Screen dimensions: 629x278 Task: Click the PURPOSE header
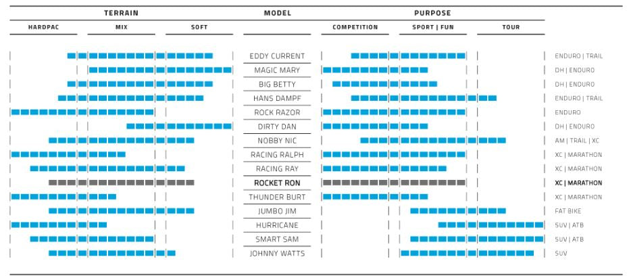coord(432,13)
